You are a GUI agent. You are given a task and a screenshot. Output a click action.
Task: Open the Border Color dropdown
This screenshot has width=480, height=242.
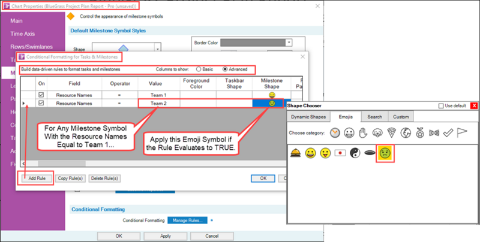tap(289, 43)
